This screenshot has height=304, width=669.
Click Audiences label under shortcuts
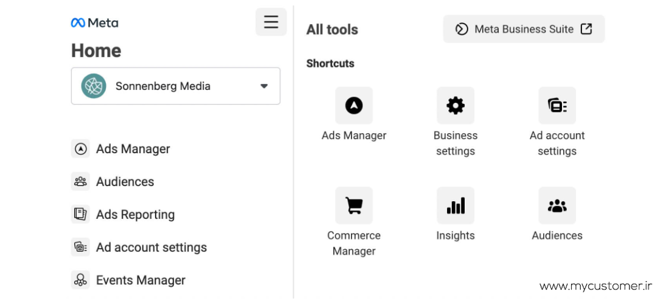[x=556, y=235]
